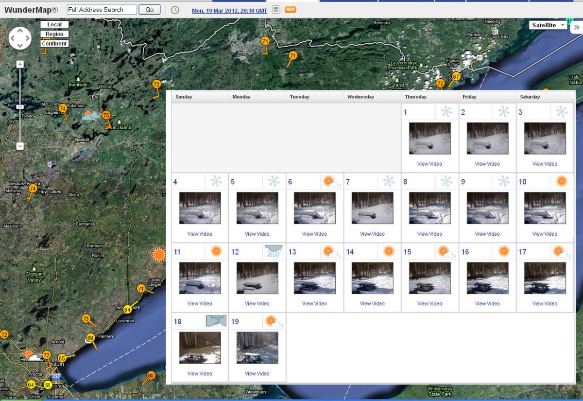This screenshot has height=401, width=583.
Task: Click station marker 71 below La Verendrye border
Action: pos(292,56)
